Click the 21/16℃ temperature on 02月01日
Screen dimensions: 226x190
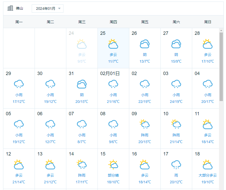coord(113,102)
